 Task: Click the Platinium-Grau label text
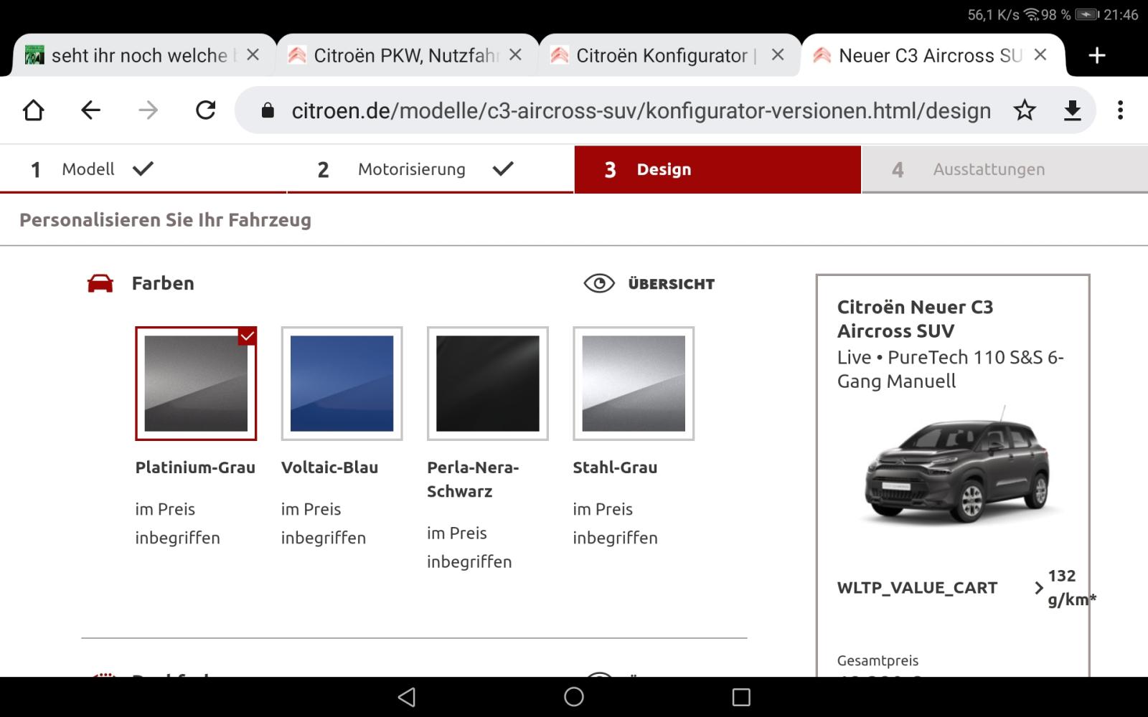coord(195,467)
